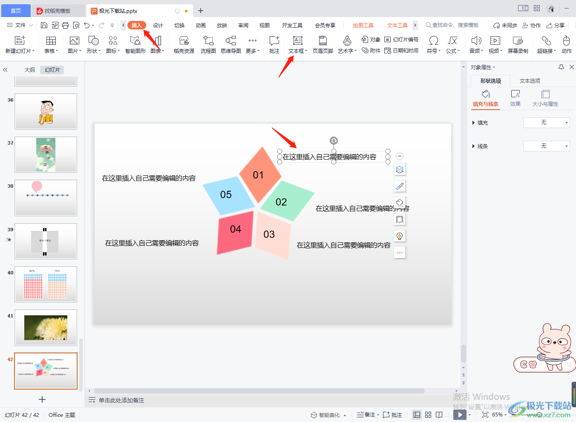The width and height of the screenshot is (576, 422).
Task: Click the Save icon in quick access toolbar
Action: click(x=44, y=25)
